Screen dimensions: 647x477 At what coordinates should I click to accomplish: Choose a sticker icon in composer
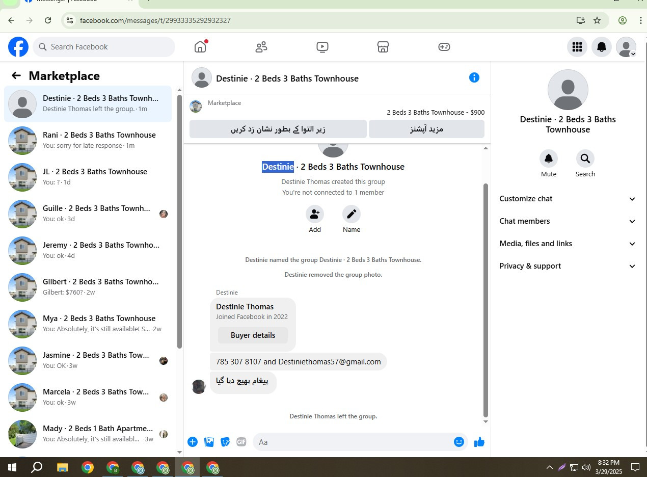[225, 442]
